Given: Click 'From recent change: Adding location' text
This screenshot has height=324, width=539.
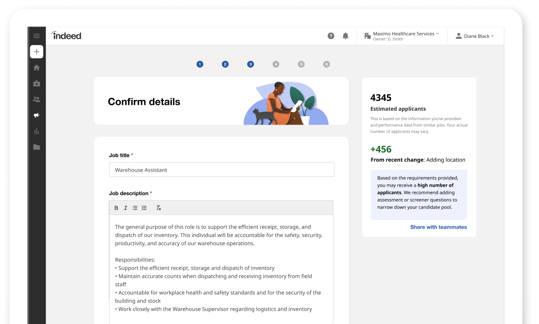Looking at the screenshot, I should click(x=418, y=160).
